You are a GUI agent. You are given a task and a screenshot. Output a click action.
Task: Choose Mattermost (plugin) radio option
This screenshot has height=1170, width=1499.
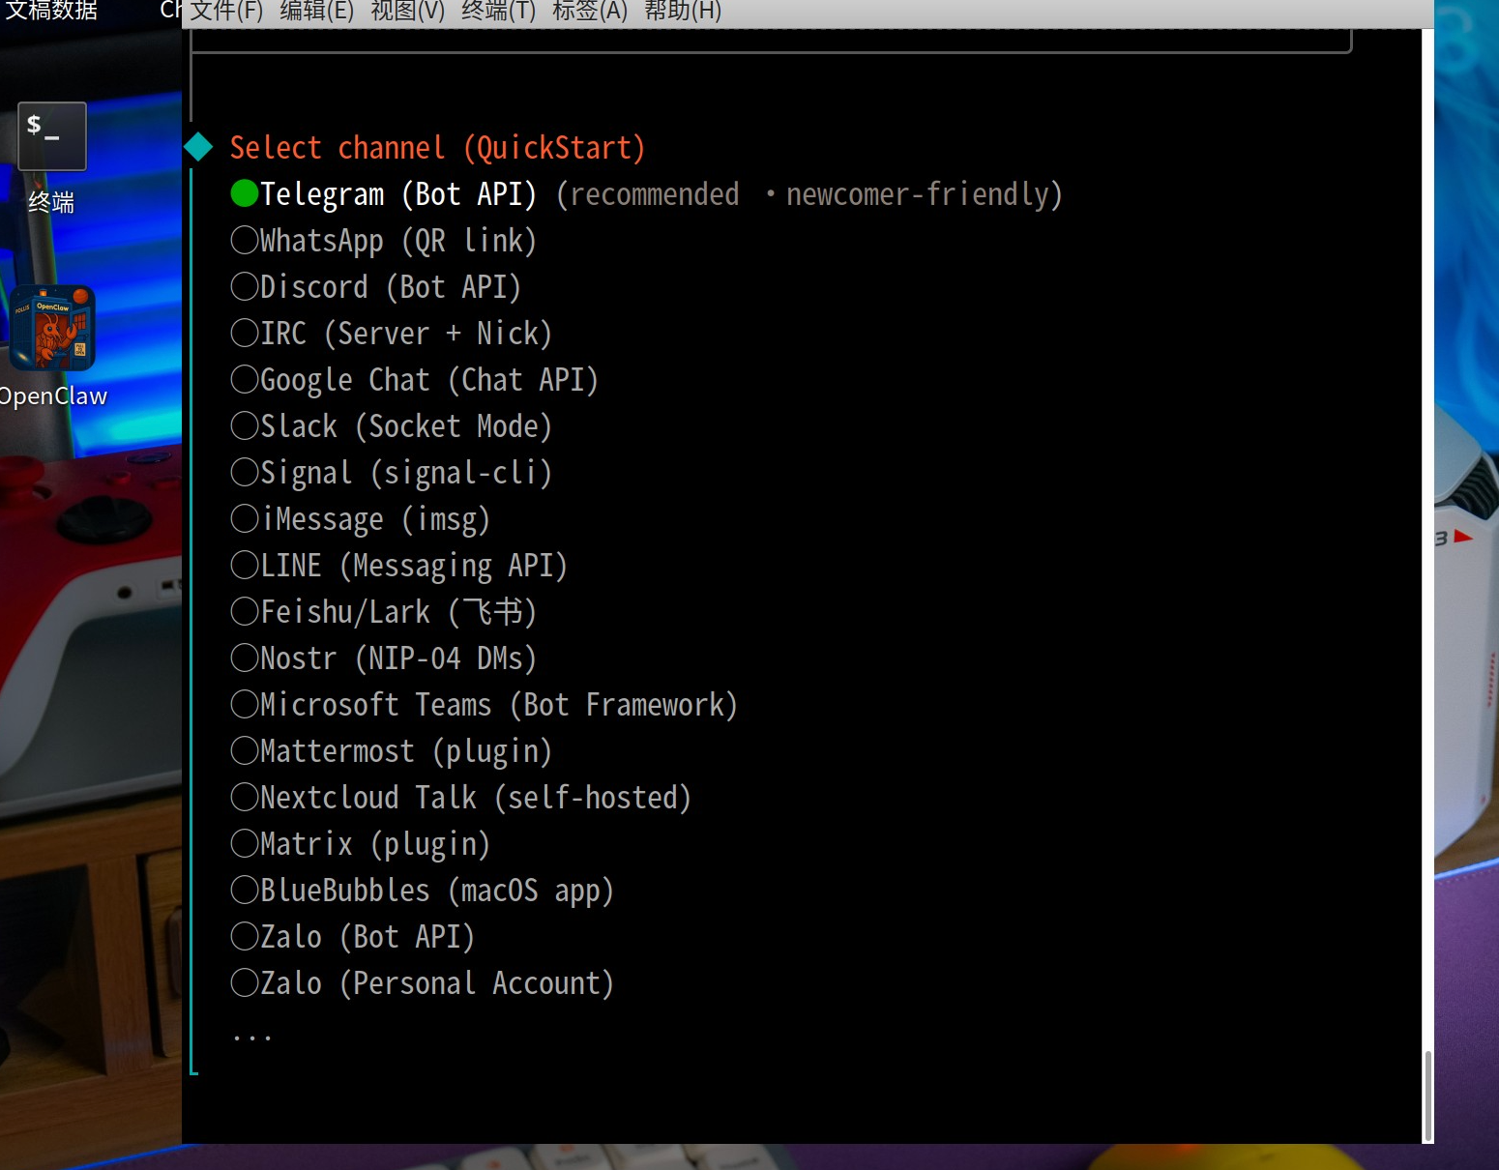point(245,750)
